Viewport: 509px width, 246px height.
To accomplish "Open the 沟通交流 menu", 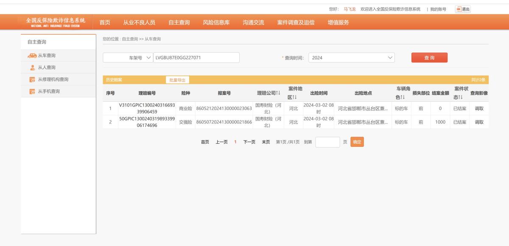I will (253, 22).
